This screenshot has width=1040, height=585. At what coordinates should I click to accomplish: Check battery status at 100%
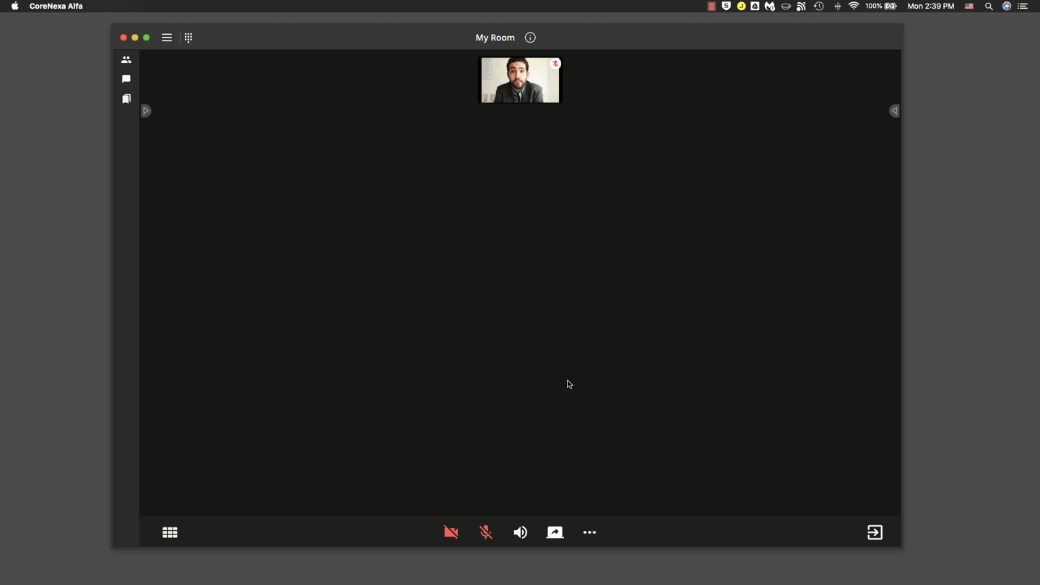pos(881,6)
